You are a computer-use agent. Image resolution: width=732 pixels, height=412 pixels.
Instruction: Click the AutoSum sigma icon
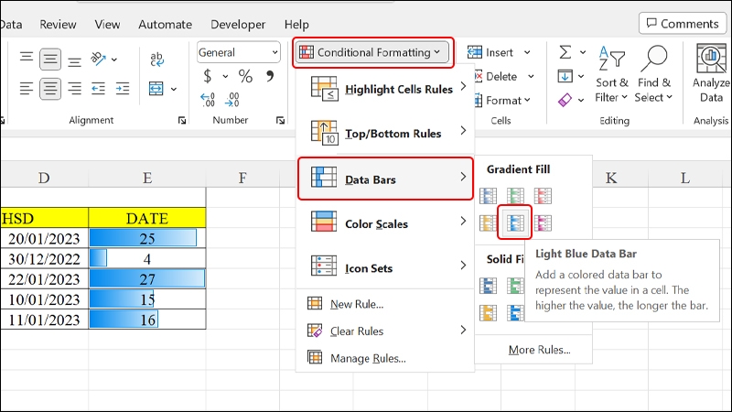(x=565, y=52)
